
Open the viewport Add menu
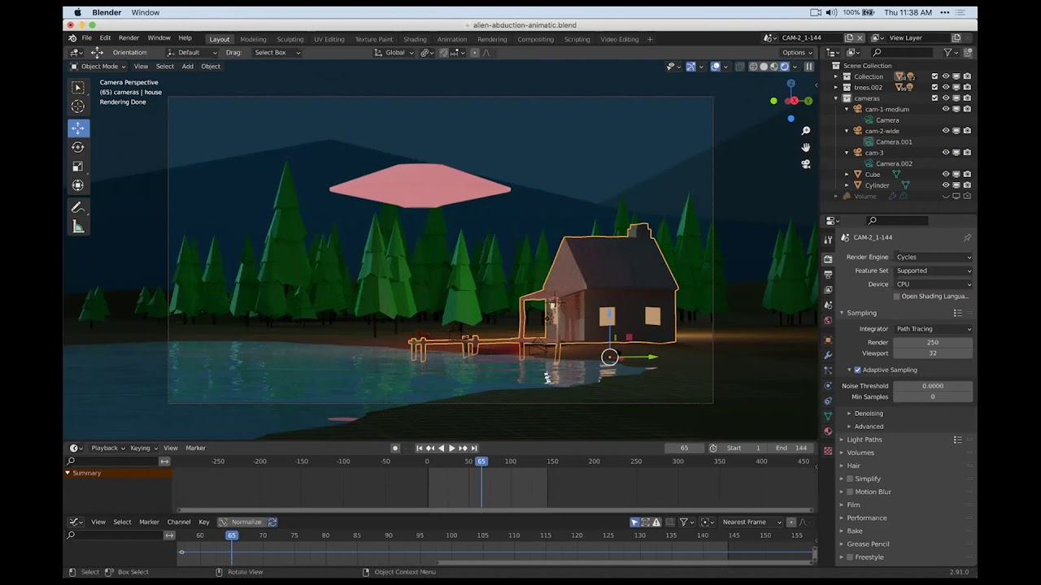[187, 67]
